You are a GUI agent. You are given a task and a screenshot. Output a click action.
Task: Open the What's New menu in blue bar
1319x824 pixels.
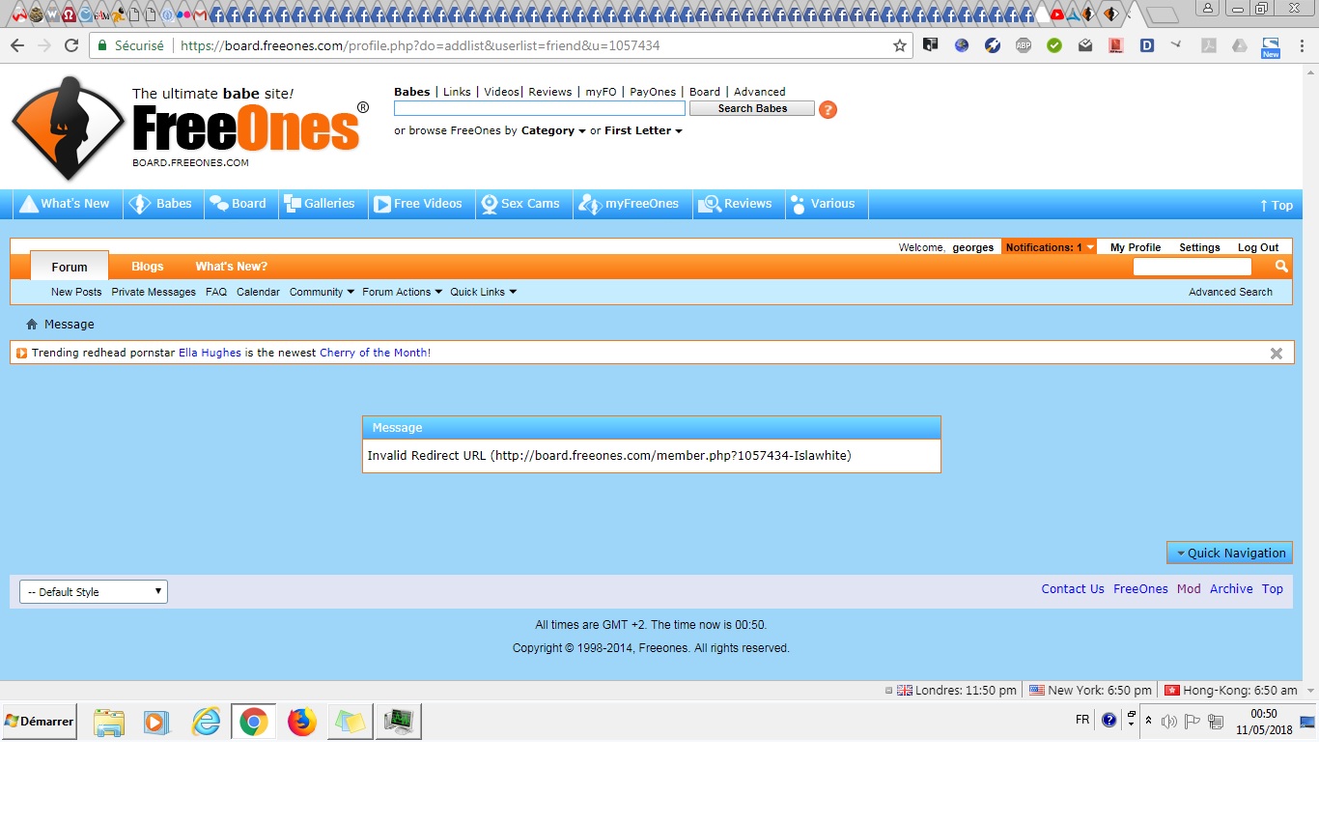click(x=68, y=204)
